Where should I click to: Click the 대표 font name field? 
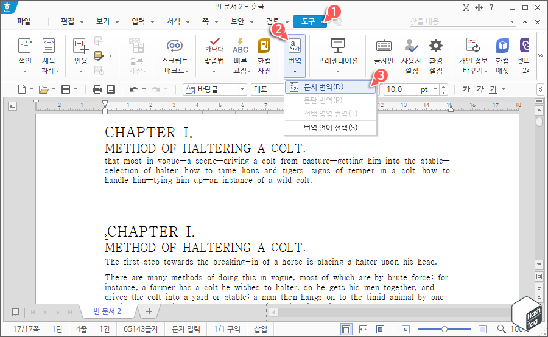click(x=267, y=89)
